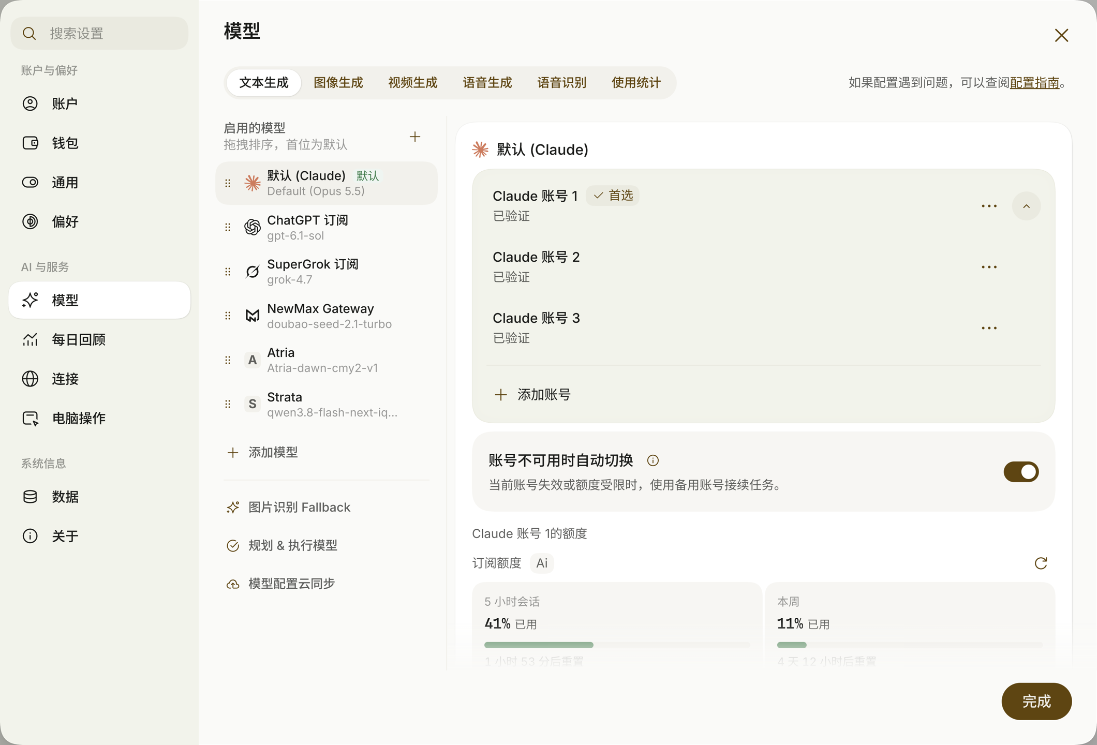Viewport: 1097px width, 745px height.
Task: Click the 首选 badge on Claude 账号 1
Action: pyautogui.click(x=613, y=196)
